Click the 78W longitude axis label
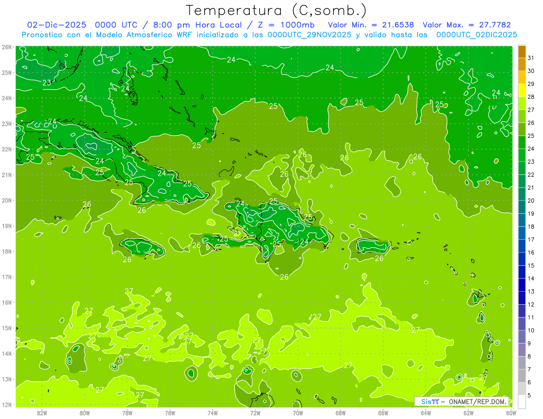 [127, 412]
